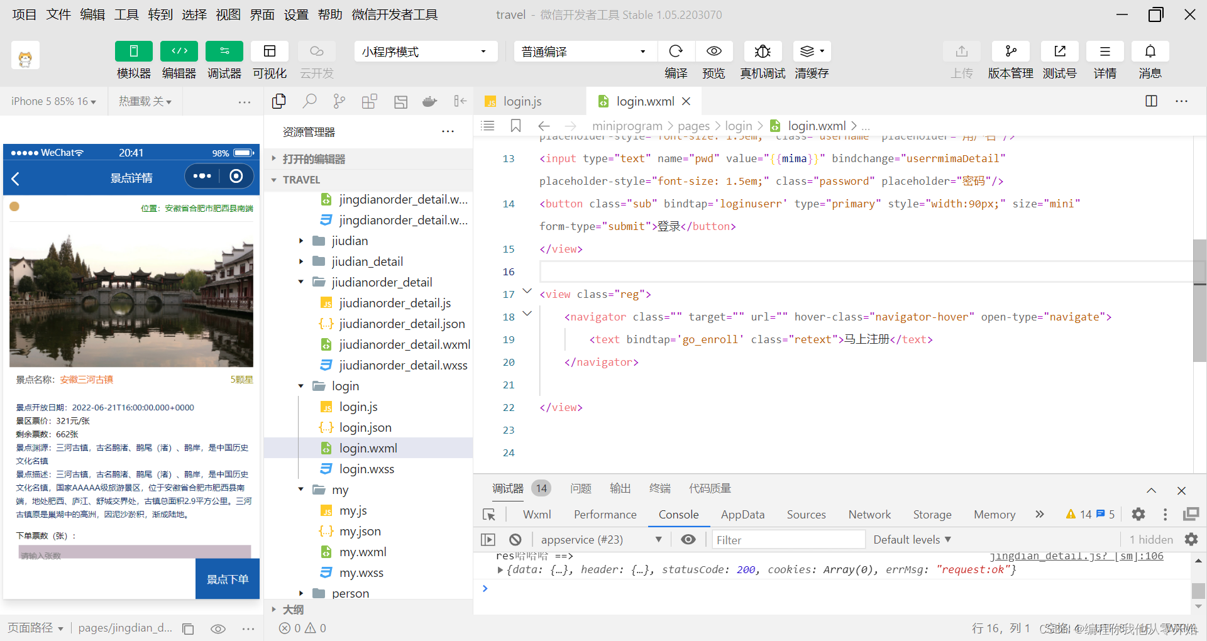Open the Default levels dropdown
Viewport: 1207px width, 641px height.
912,540
